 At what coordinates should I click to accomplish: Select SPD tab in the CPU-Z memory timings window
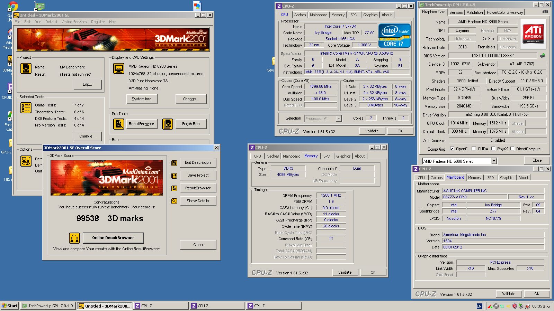pos(327,156)
